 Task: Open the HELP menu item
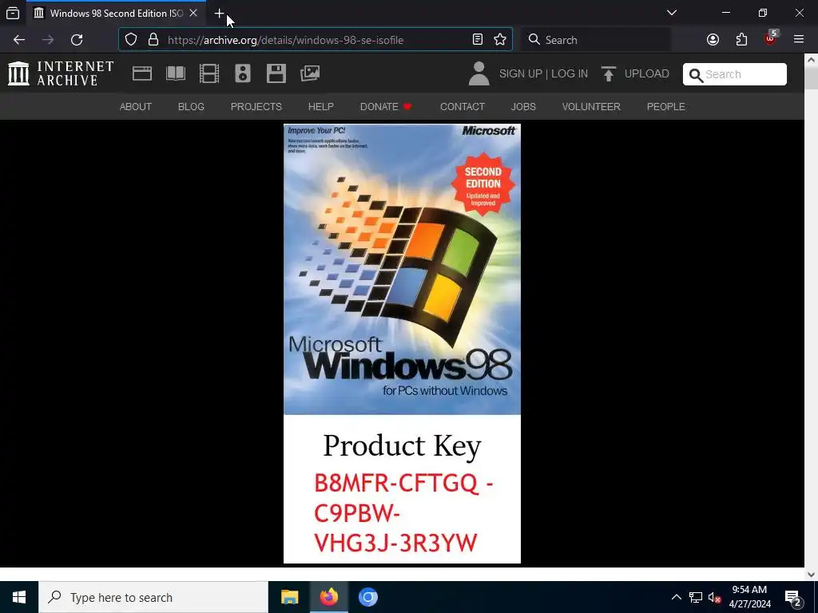321,107
